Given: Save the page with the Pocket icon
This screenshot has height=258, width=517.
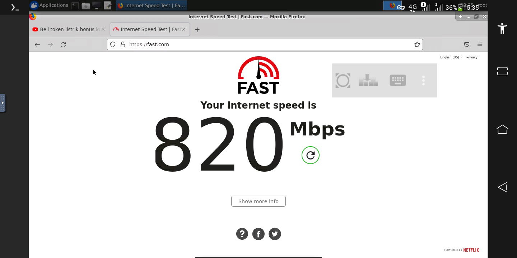Looking at the screenshot, I should click(467, 44).
